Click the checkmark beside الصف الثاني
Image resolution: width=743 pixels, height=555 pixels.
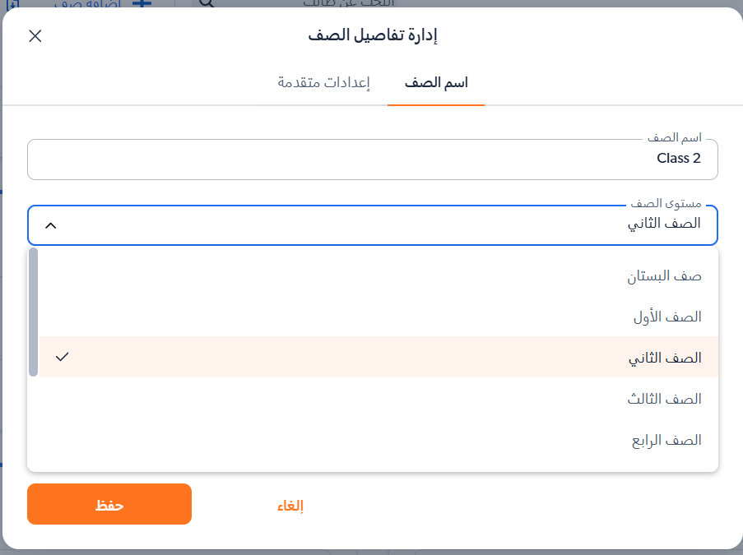62,357
